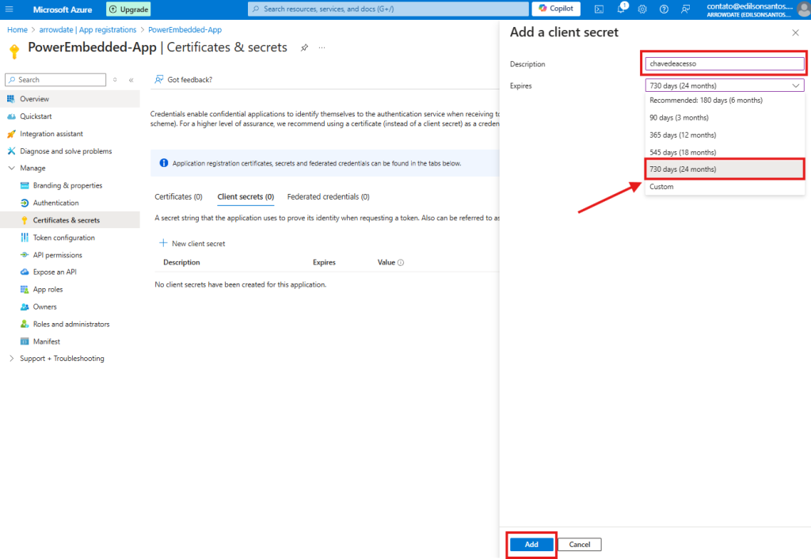Image resolution: width=811 pixels, height=559 pixels.
Task: Open the notifications bell icon
Action: coord(621,9)
